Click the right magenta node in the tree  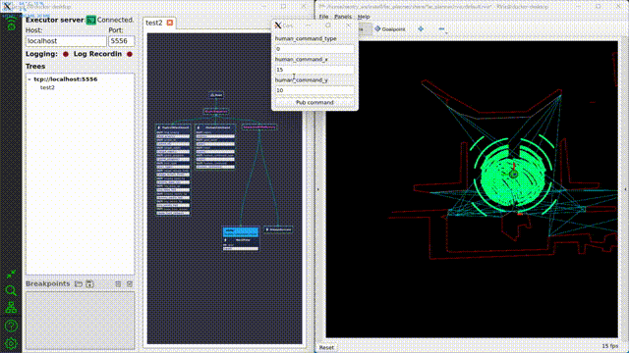click(x=259, y=127)
